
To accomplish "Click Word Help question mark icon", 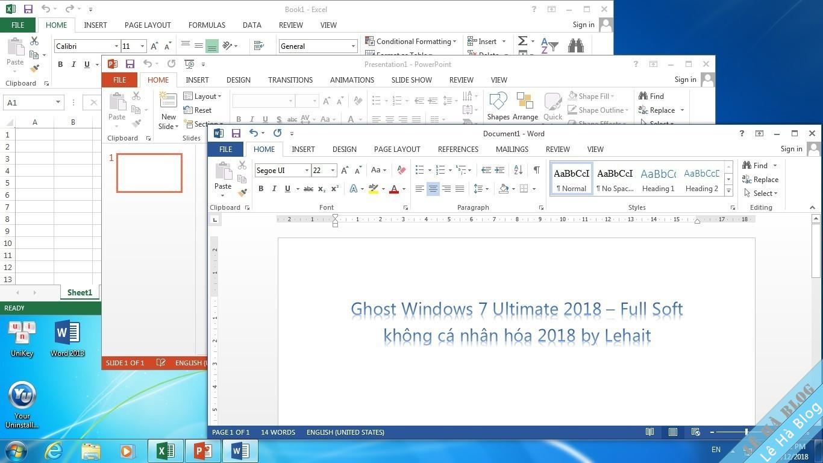I will [742, 133].
